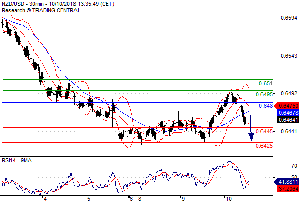Click the NZD/USD 30min chart title
299x202 pixels.
(58, 4)
